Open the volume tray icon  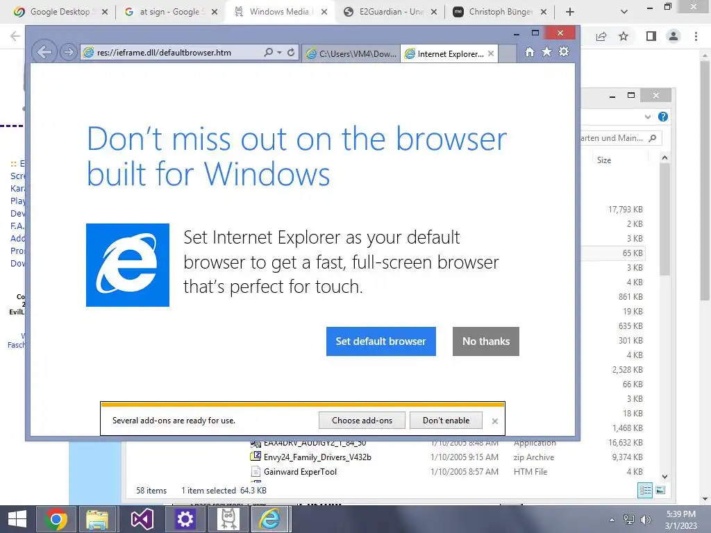point(645,519)
